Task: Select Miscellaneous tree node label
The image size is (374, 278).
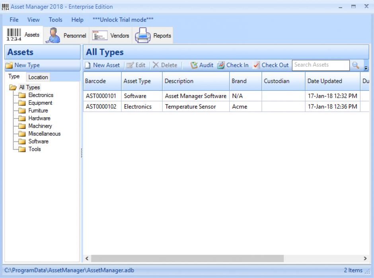Action: pyautogui.click(x=45, y=134)
